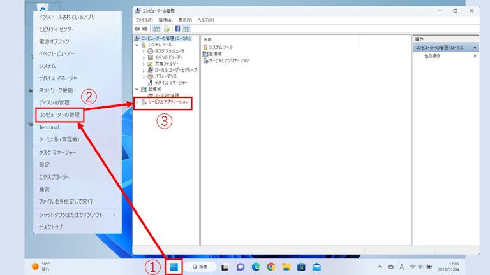The height and width of the screenshot is (275, 490).
Task: Expand the ローカル ユーザーとグループ node
Action: click(144, 71)
